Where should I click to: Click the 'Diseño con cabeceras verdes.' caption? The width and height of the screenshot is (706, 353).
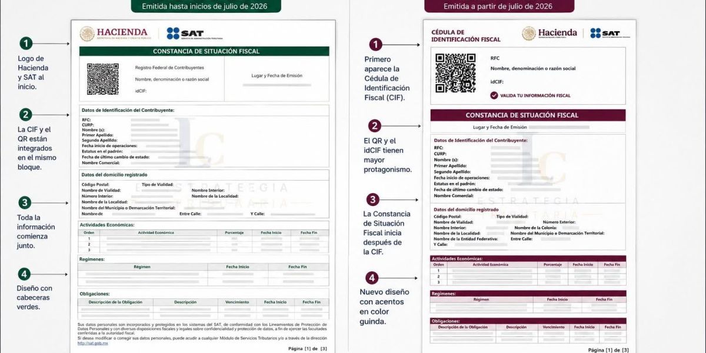[34, 297]
